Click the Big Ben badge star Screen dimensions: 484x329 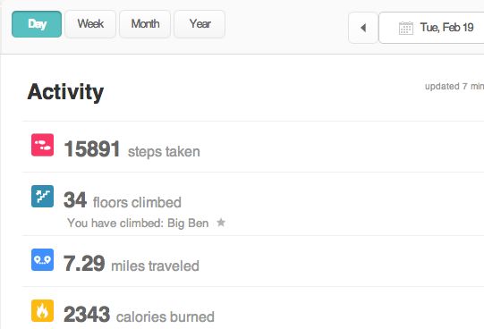click(221, 222)
